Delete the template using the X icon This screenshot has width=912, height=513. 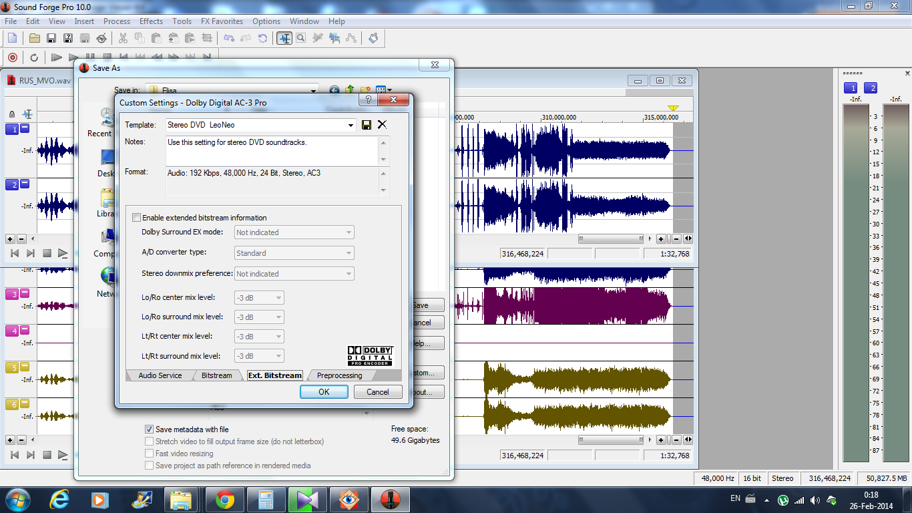pos(382,125)
